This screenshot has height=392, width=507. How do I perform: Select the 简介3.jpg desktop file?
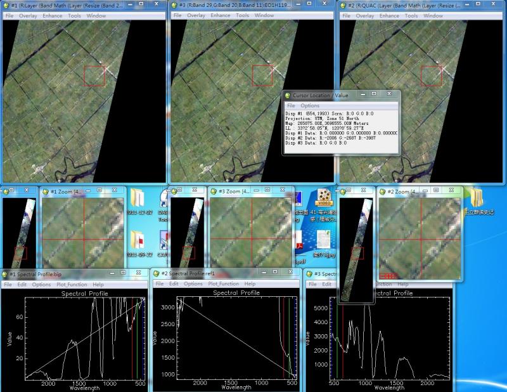tap(323, 244)
